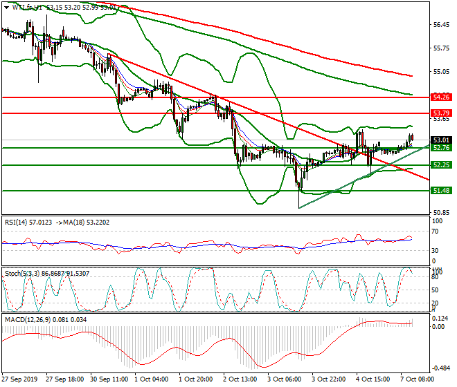Viewport: 457px width, 387px height.
Task: Click the current price label 53.01
Action: point(441,140)
